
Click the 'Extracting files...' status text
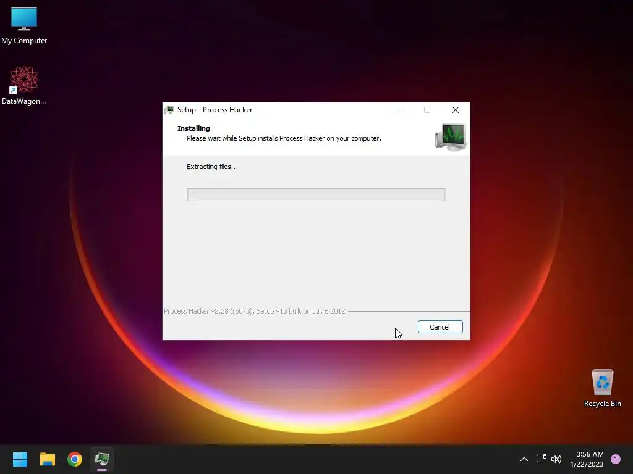tap(212, 167)
